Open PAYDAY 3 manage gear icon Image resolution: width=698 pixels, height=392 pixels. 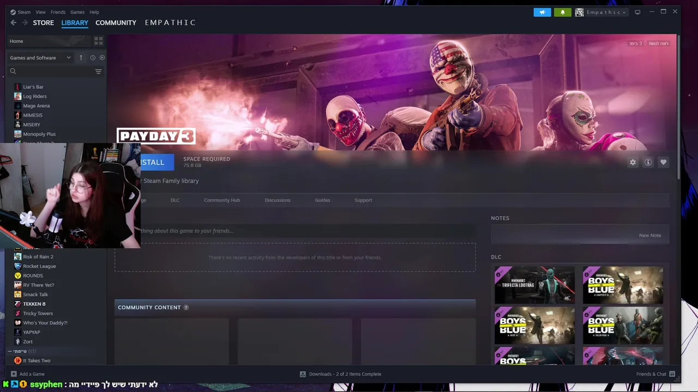633,162
